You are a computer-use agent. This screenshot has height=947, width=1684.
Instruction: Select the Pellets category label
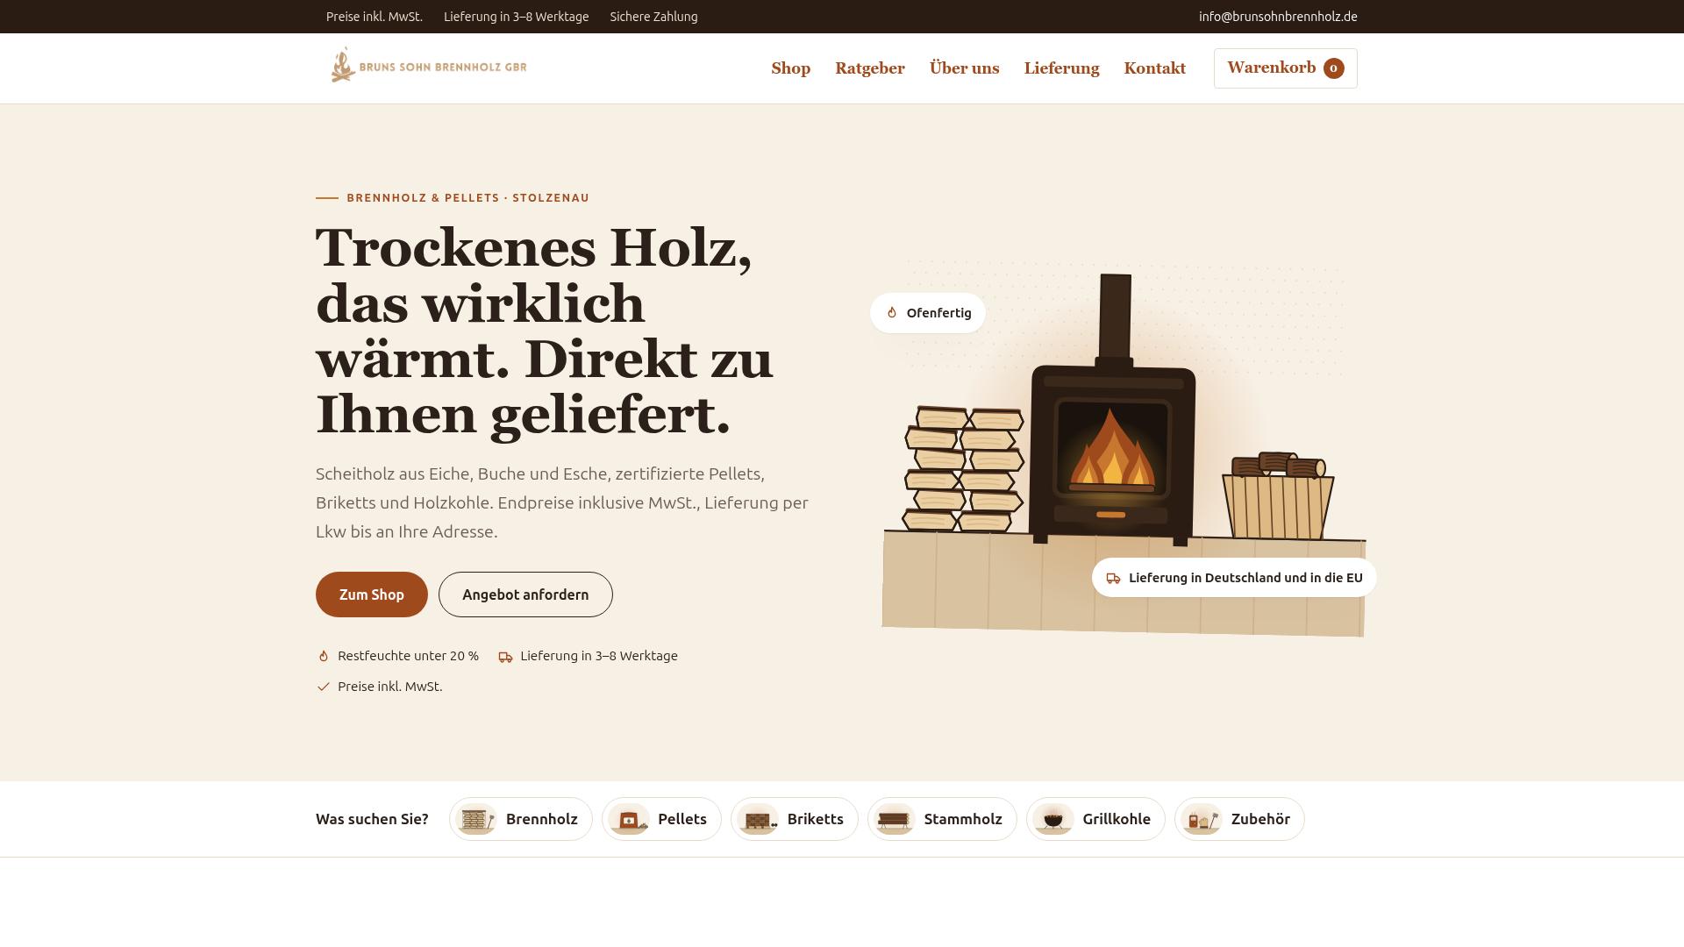click(681, 819)
